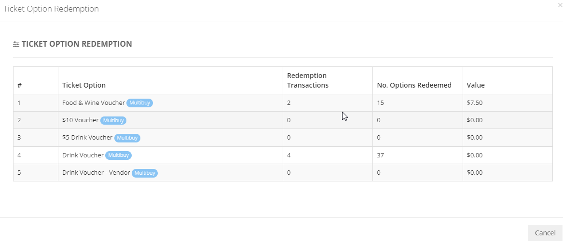Click the Redemption Transactions column header
This screenshot has width=563, height=244.
(308, 80)
